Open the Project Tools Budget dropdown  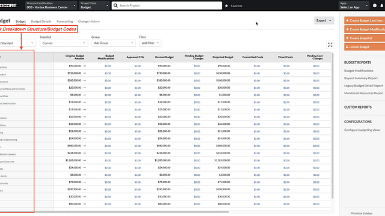[94, 5]
